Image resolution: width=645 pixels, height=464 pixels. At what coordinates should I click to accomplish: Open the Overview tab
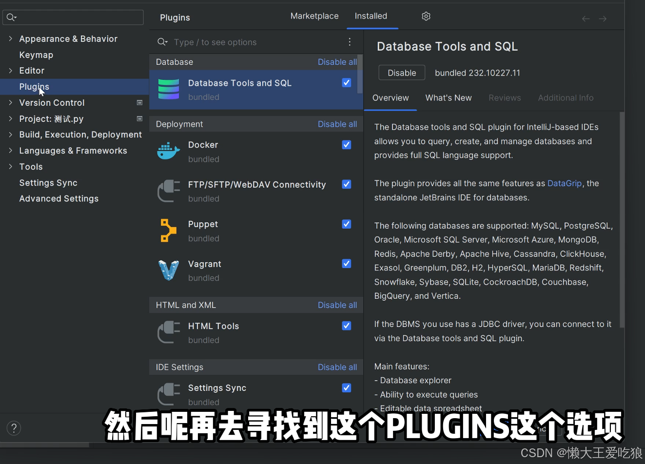[x=391, y=98]
